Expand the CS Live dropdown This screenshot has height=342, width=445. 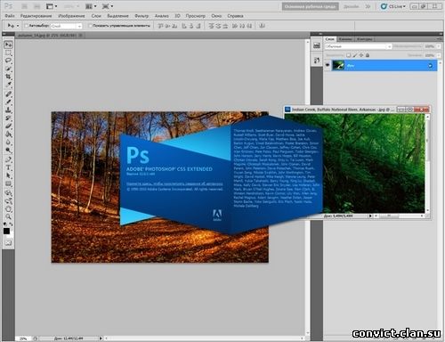(x=393, y=6)
